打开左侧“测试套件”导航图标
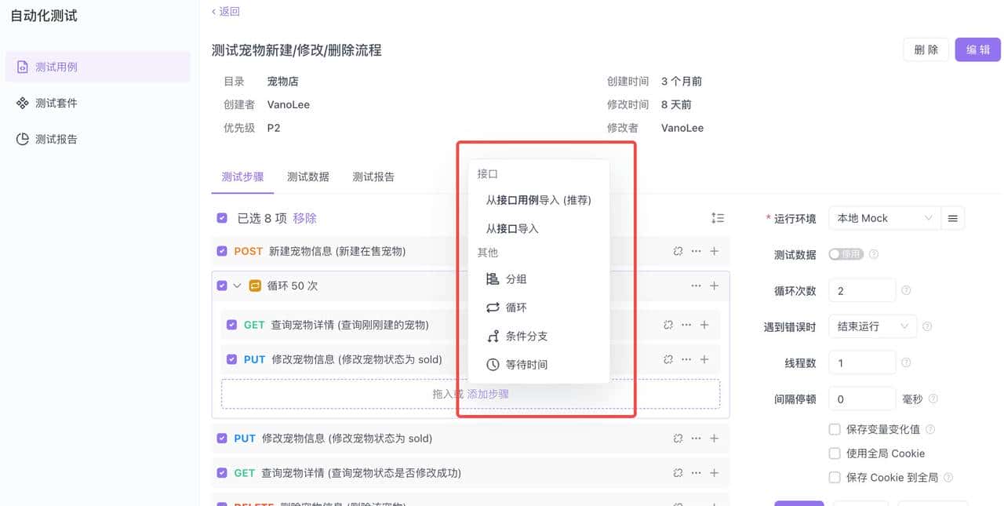 coord(22,103)
